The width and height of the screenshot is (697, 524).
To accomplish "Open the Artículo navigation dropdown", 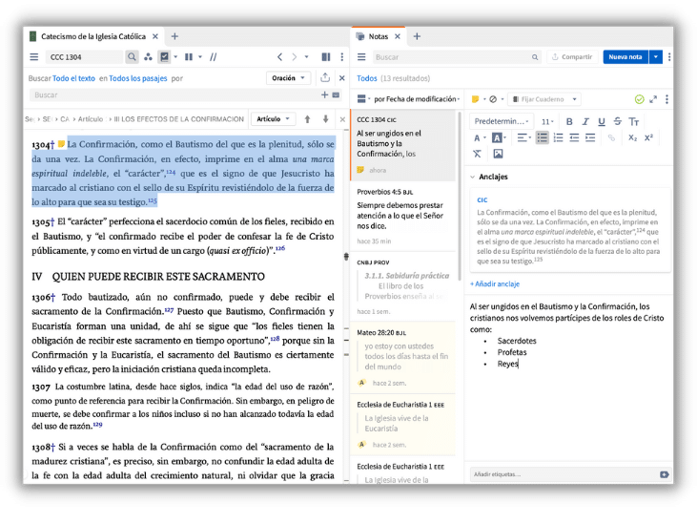I will pos(273,119).
